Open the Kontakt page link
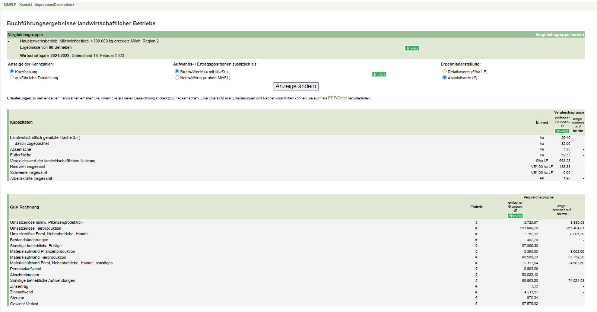 [x=26, y=5]
